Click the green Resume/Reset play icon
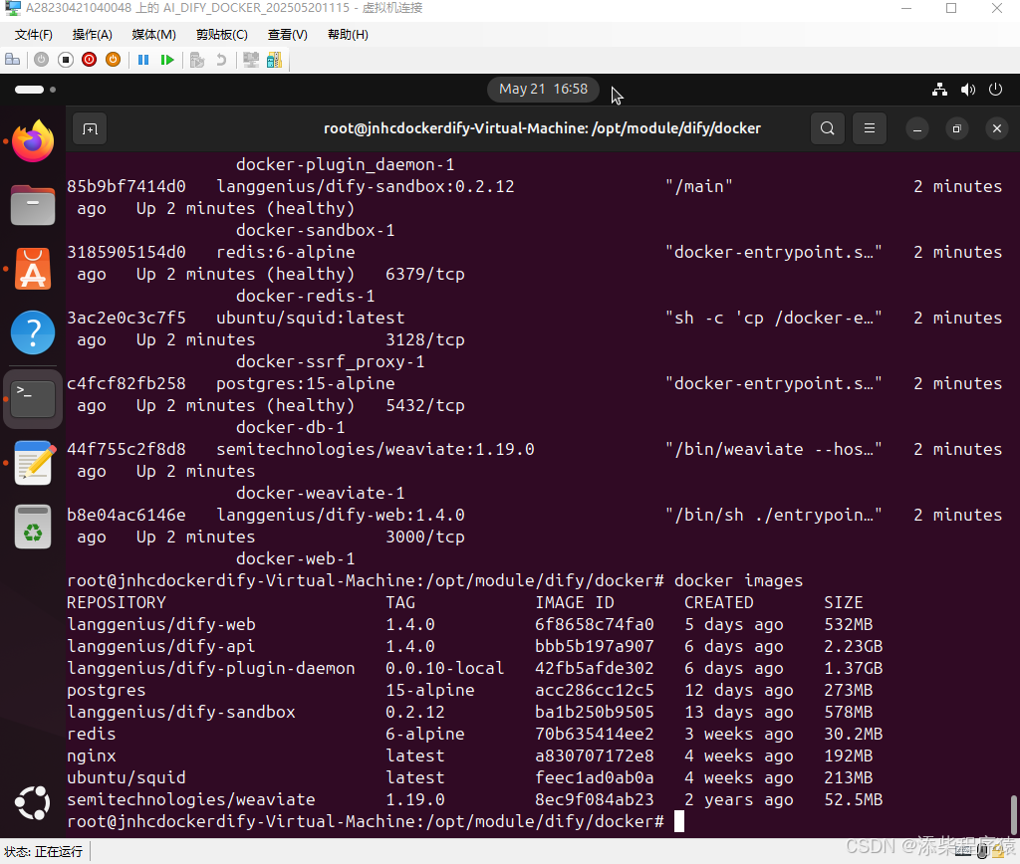Image resolution: width=1020 pixels, height=864 pixels. click(x=167, y=60)
